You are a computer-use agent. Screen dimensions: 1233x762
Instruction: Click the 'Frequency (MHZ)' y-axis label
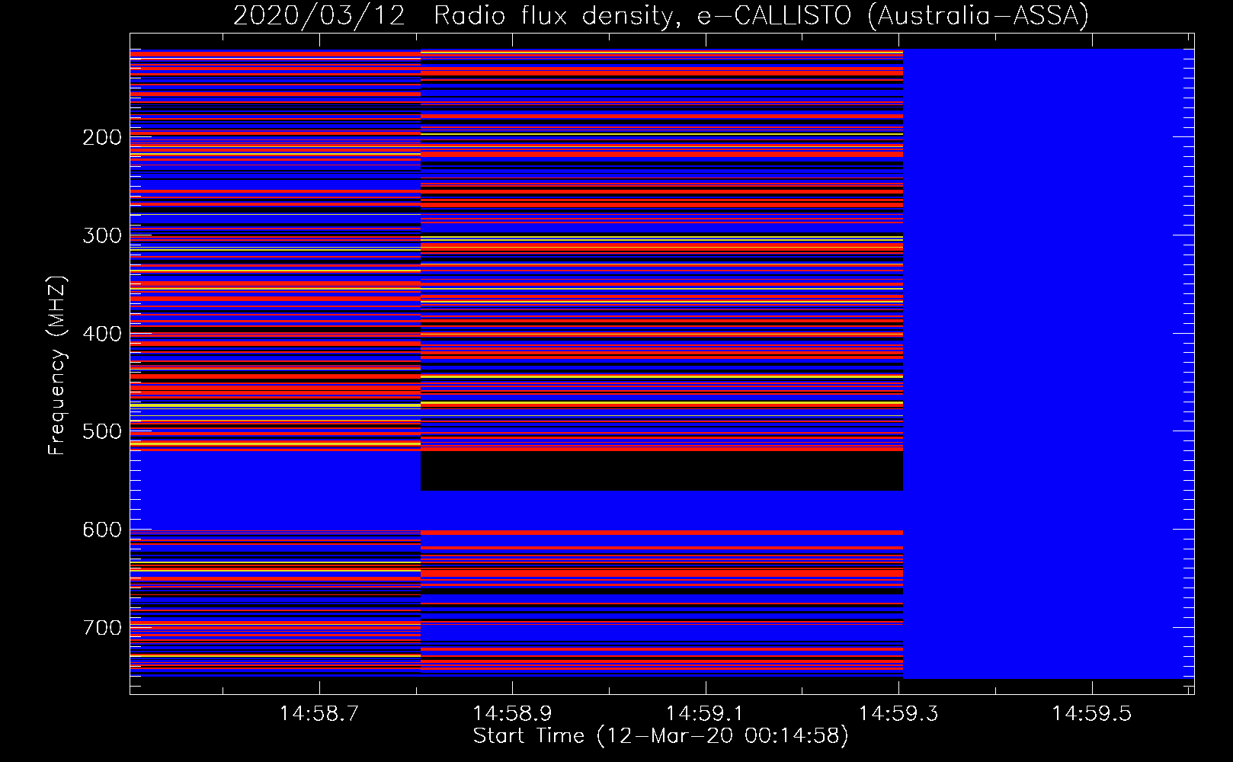(x=57, y=365)
